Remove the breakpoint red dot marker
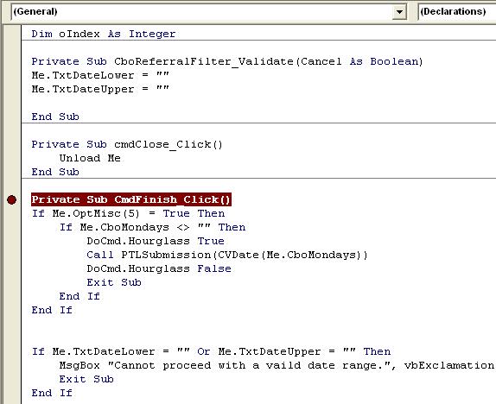 point(12,199)
